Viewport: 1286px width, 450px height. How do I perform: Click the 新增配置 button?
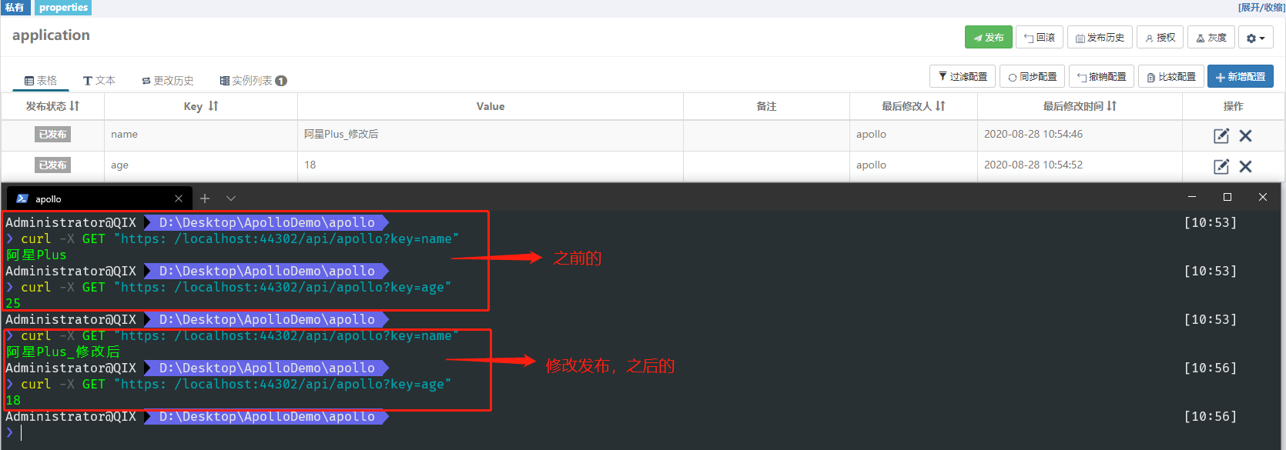(x=1240, y=77)
